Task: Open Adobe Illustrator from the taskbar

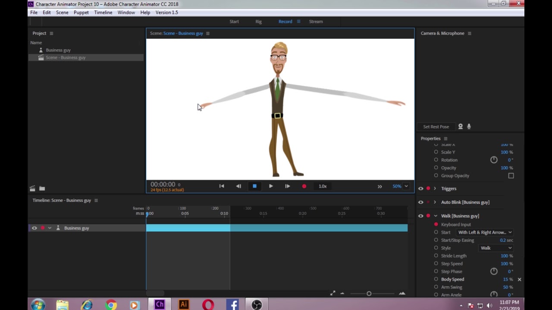Action: coord(184,304)
